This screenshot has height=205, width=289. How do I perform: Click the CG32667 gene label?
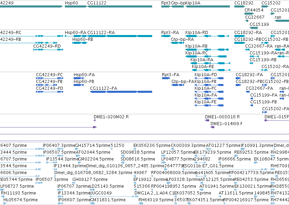255,17
